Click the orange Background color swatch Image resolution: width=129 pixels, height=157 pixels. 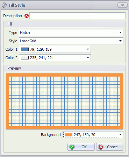pos(69,135)
